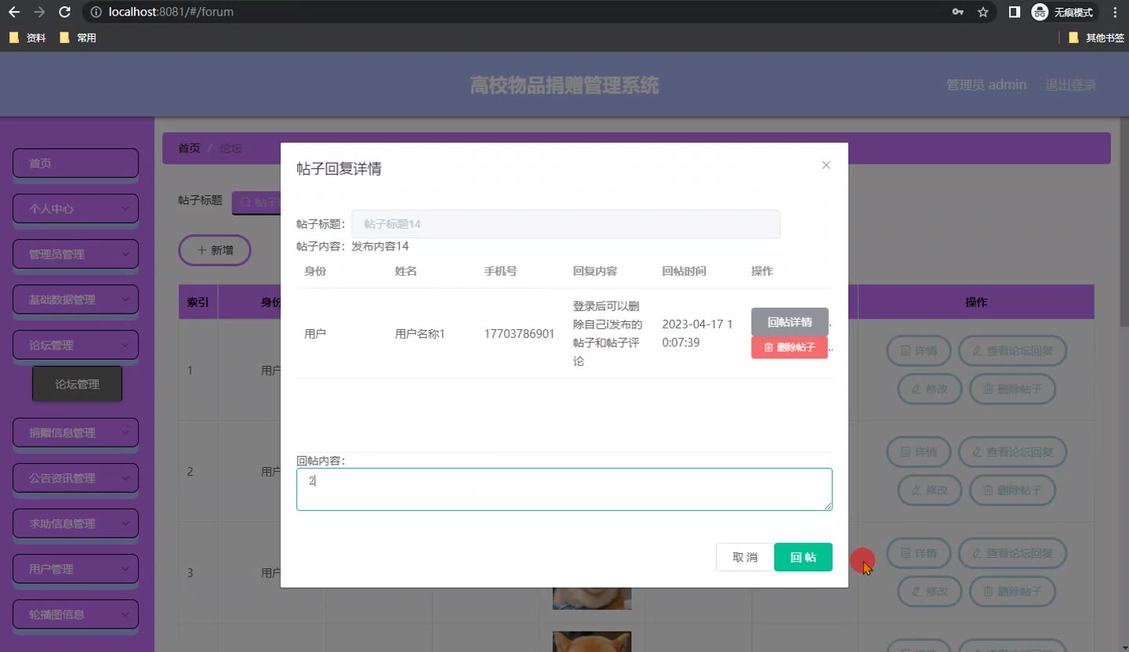The image size is (1129, 652).
Task: Click the browser forward arrow
Action: pyautogui.click(x=39, y=13)
